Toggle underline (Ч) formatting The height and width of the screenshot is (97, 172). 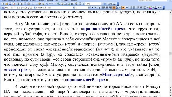tap(99, 8)
